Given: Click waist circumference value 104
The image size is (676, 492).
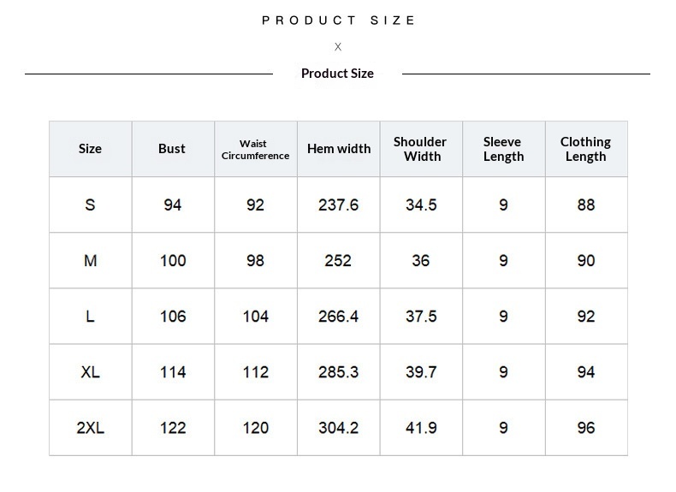Looking at the screenshot, I should click(256, 316).
